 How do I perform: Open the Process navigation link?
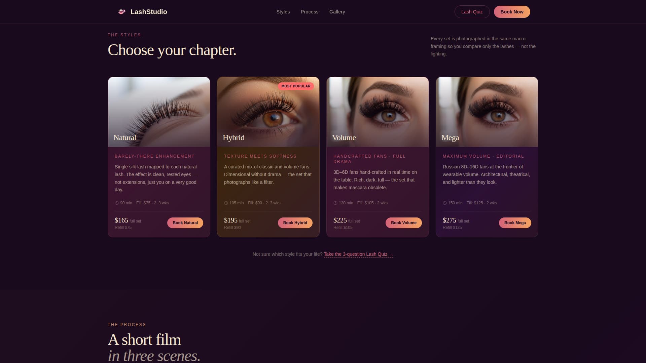point(309,12)
